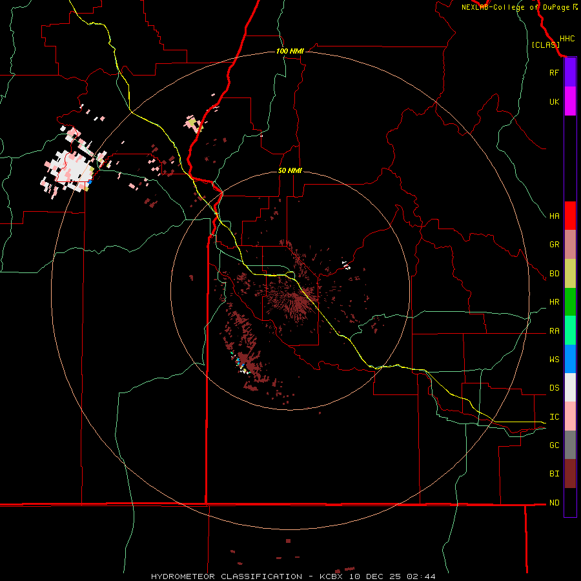The image size is (581, 581).
Task: Click the RF purple legend swatch
Action: pos(570,72)
